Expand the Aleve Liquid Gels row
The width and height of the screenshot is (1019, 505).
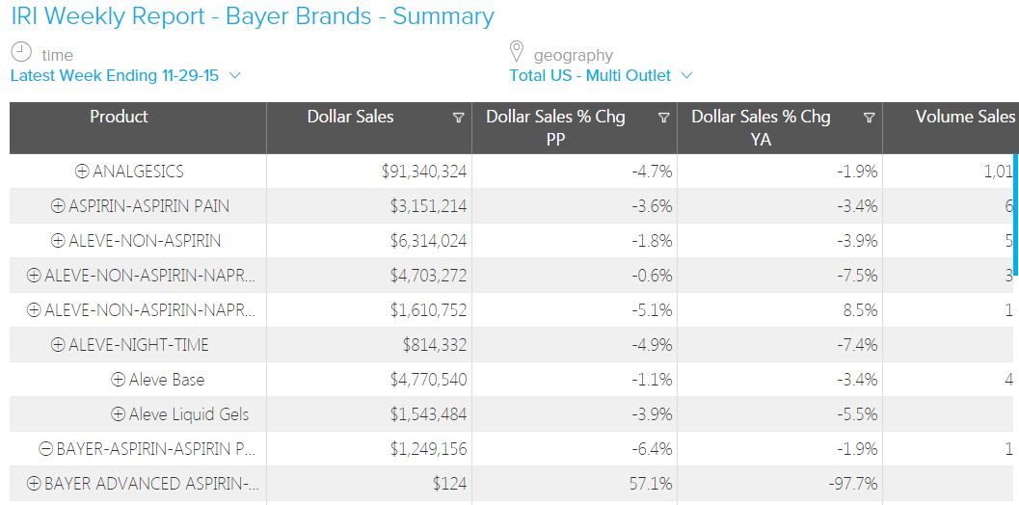(119, 414)
